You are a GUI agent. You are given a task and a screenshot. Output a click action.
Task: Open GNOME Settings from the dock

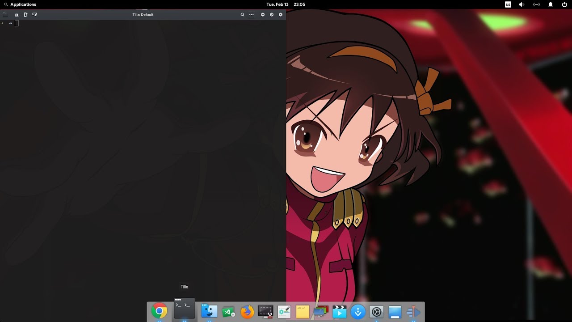point(376,312)
